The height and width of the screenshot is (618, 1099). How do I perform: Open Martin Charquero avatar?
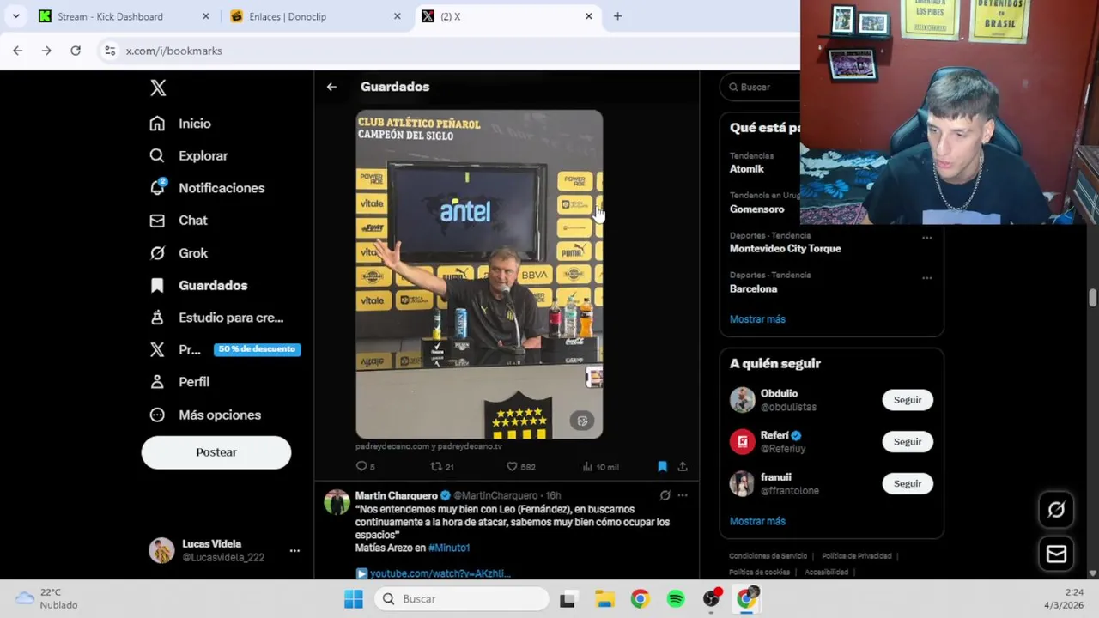click(337, 502)
